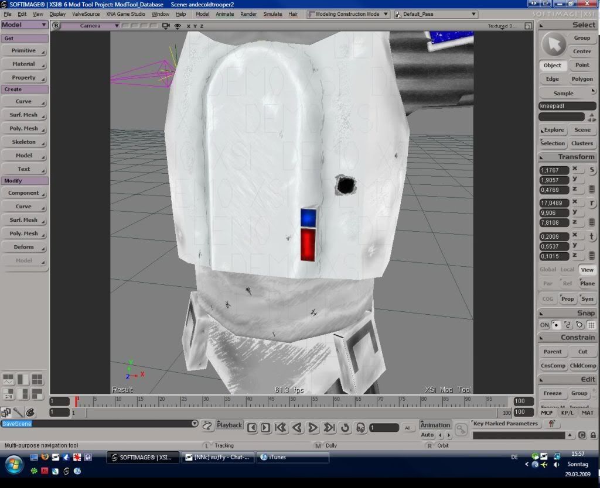Click the current frame number field

click(384, 428)
